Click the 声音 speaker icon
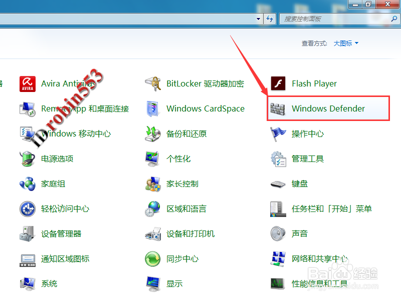 (278, 233)
